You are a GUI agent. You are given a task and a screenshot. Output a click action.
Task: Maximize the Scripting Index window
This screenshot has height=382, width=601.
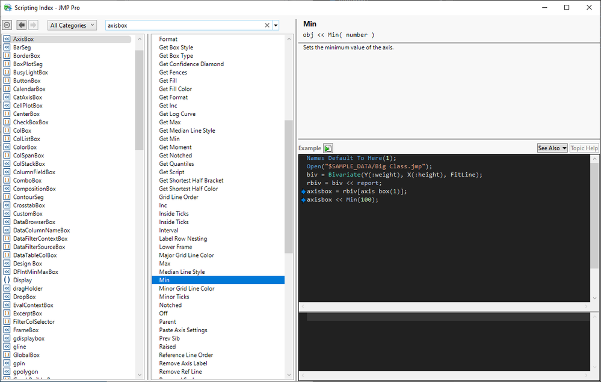[x=566, y=7]
